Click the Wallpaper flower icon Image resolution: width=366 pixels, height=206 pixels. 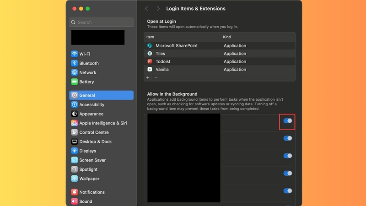74,179
